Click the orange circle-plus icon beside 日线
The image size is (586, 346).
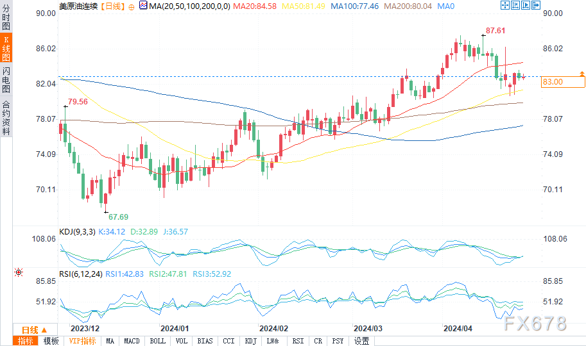[131, 7]
